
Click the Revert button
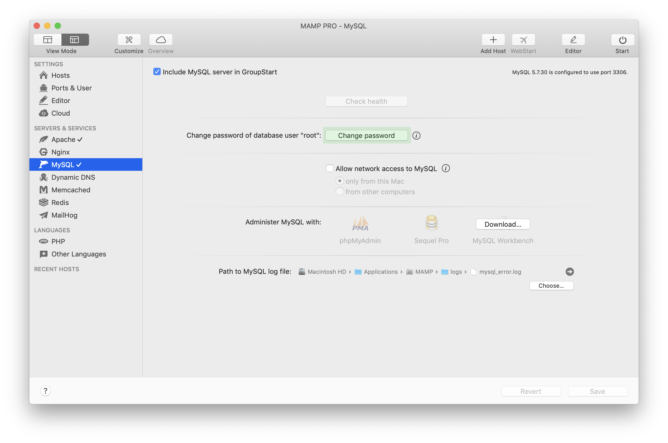pos(531,391)
